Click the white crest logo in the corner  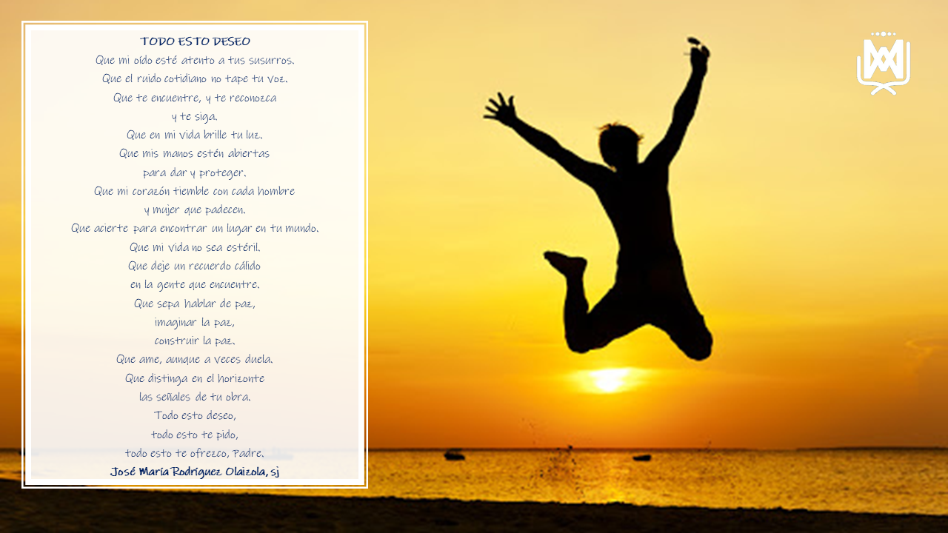(883, 64)
